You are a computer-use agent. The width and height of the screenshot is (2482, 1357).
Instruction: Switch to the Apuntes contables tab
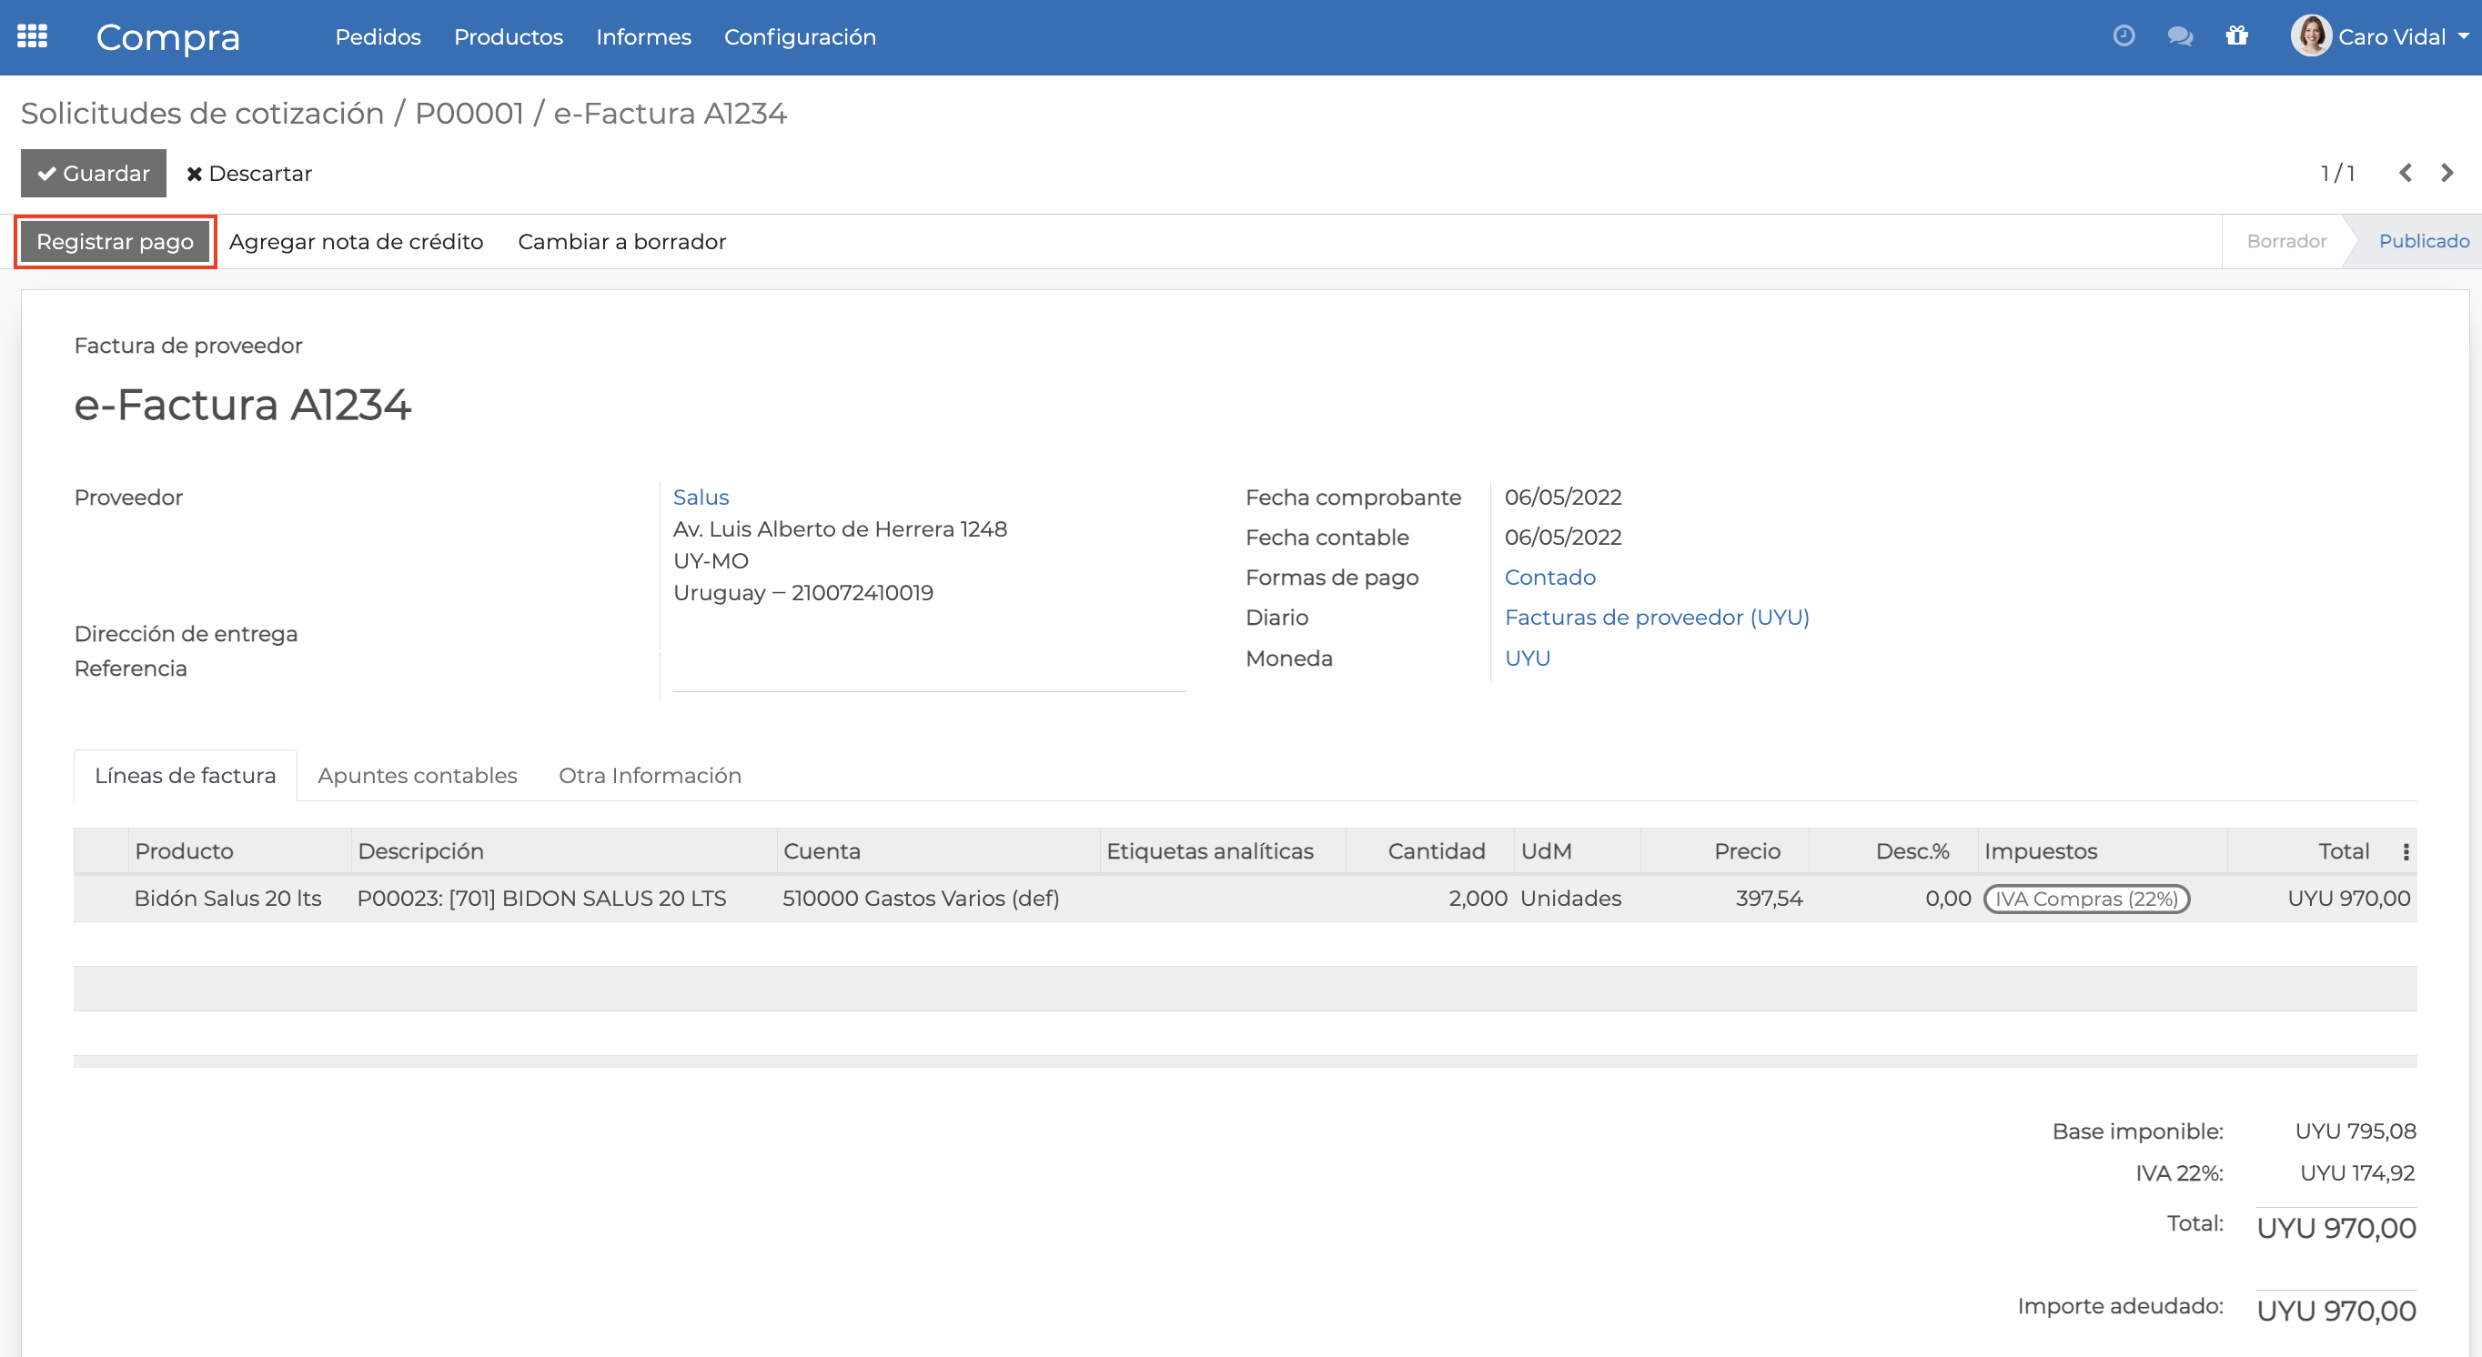click(x=418, y=775)
